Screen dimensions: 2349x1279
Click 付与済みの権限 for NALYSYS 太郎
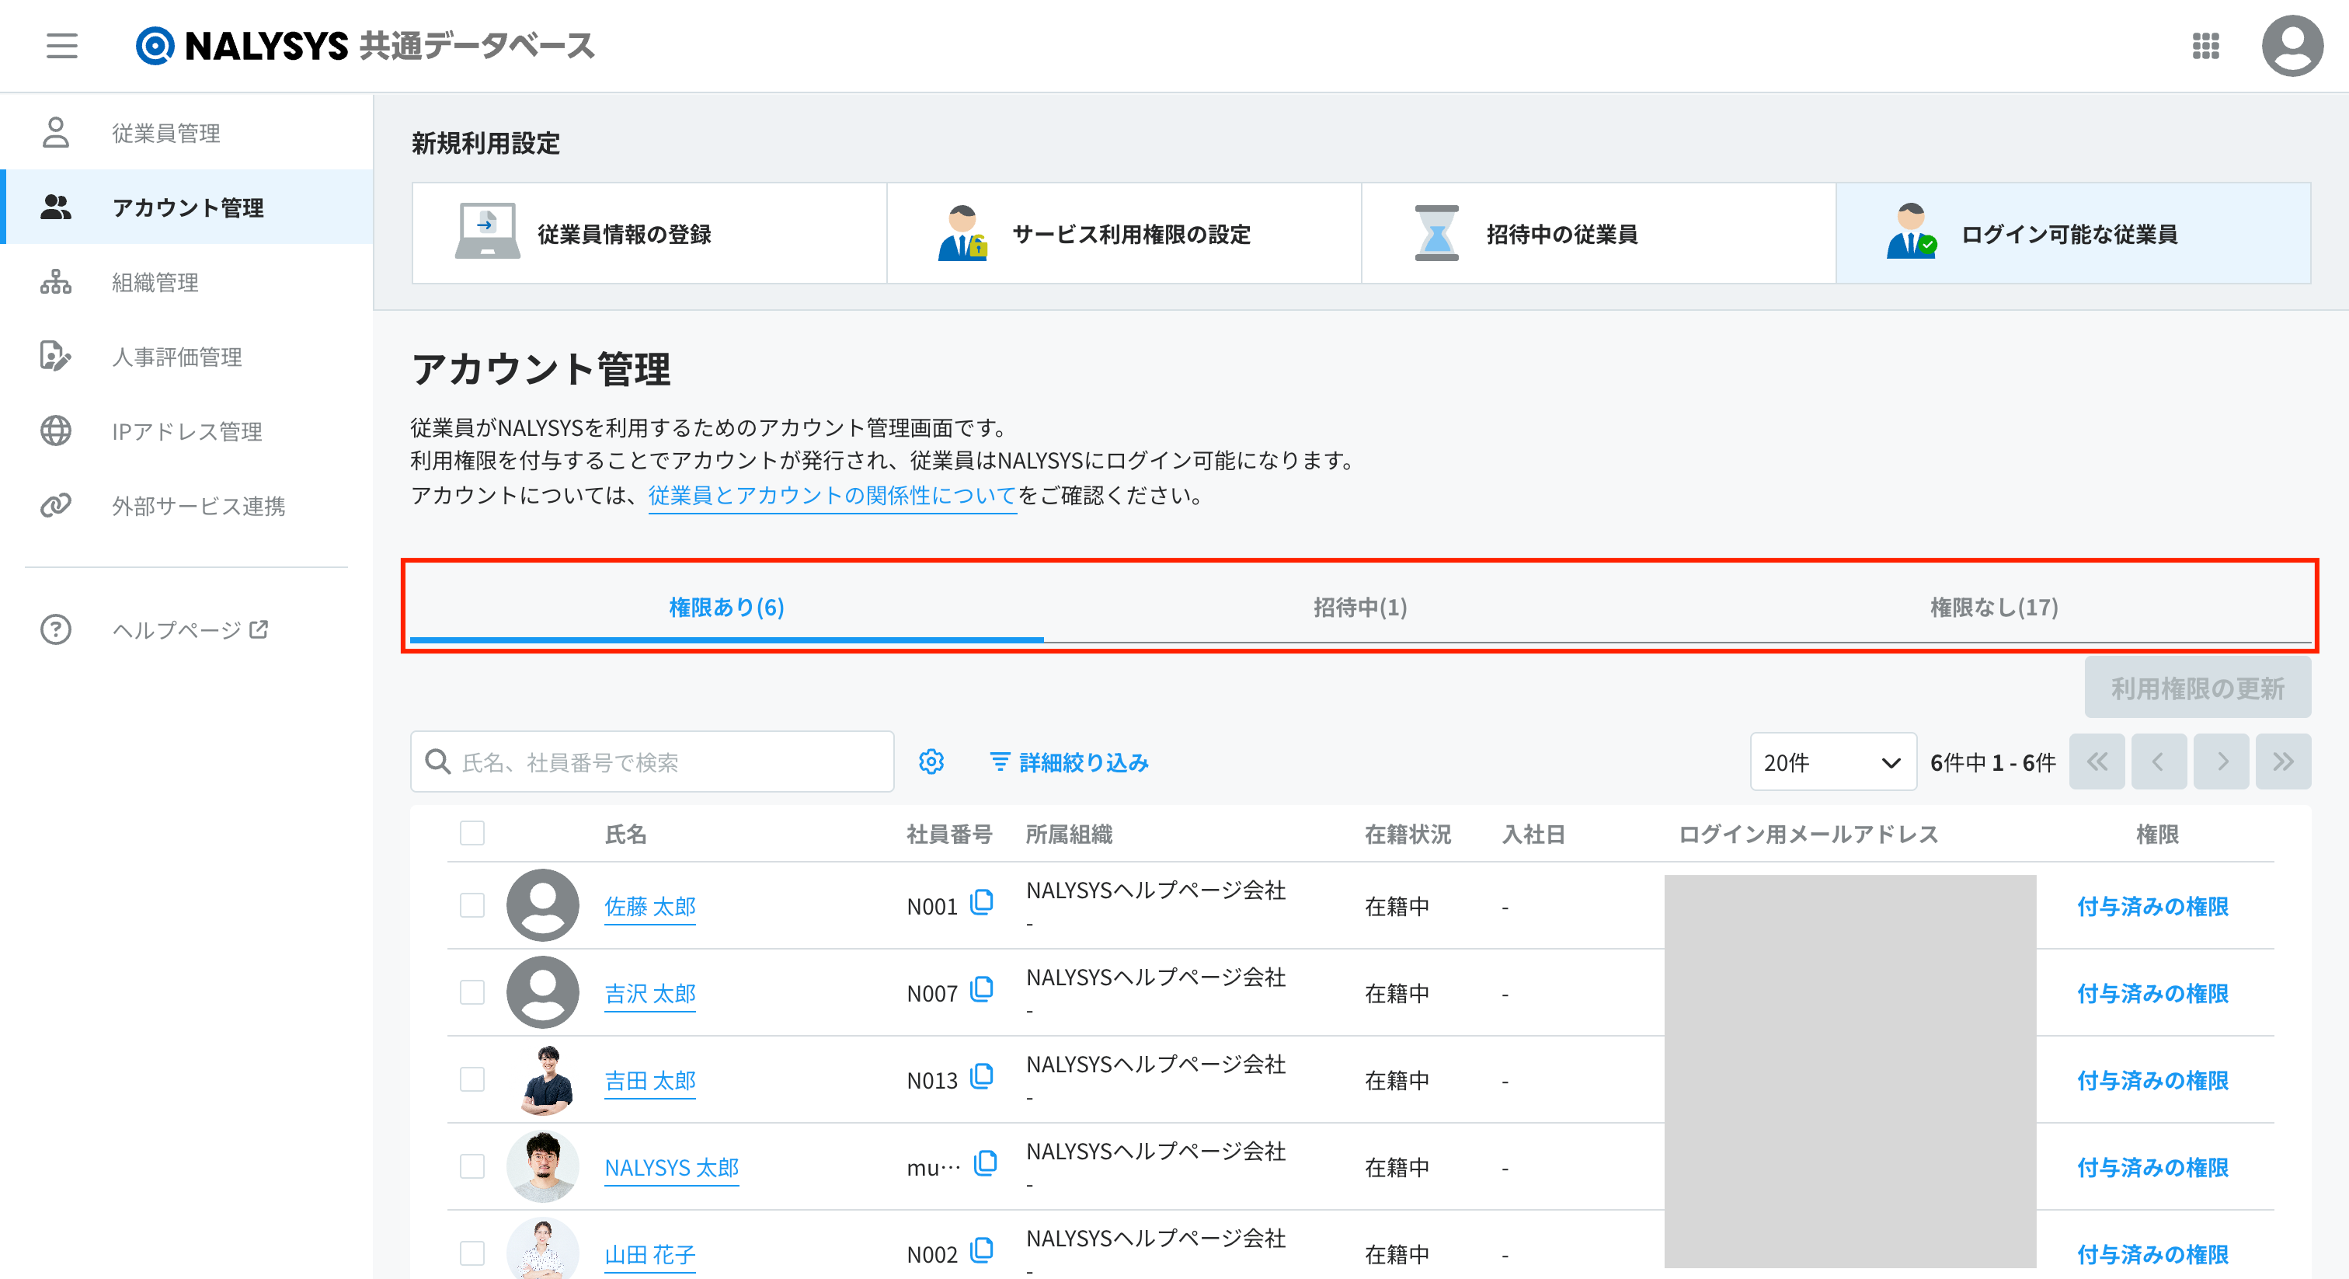pos(2152,1168)
